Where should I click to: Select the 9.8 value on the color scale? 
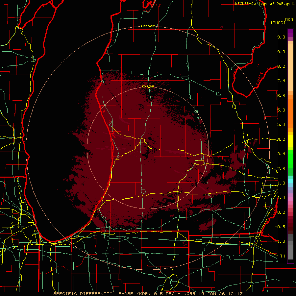tap(281, 37)
